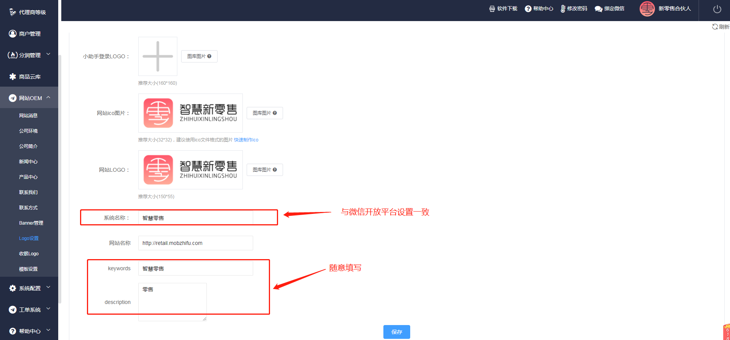Image resolution: width=730 pixels, height=340 pixels.
Task: Click the 绑定微信 link text
Action: click(614, 9)
